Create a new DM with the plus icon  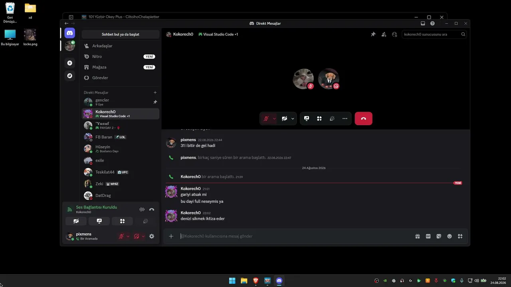click(155, 92)
